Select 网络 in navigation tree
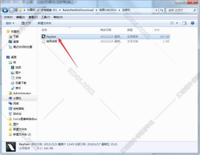 click(16, 104)
